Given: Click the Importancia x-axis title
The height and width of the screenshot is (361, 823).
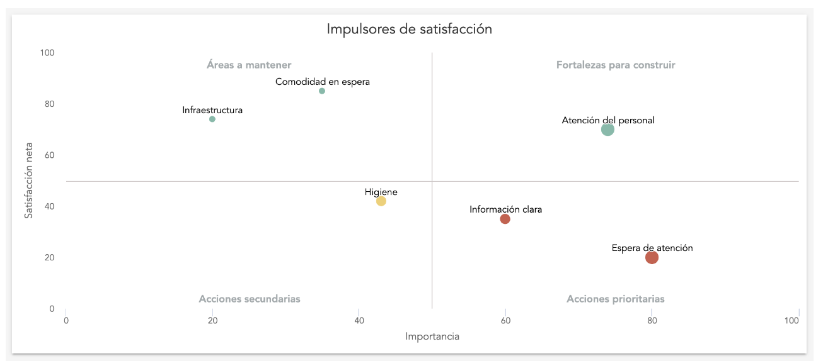Looking at the screenshot, I should point(432,336).
